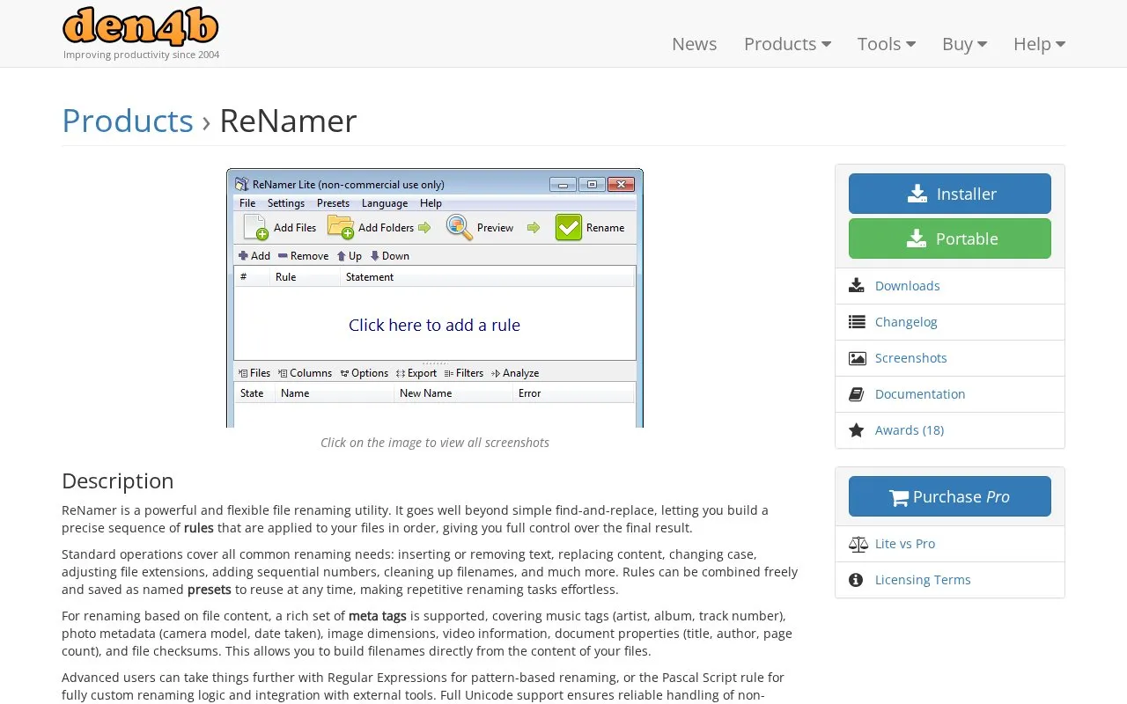
Task: Click the download icon on Installer button
Action: pyautogui.click(x=917, y=194)
